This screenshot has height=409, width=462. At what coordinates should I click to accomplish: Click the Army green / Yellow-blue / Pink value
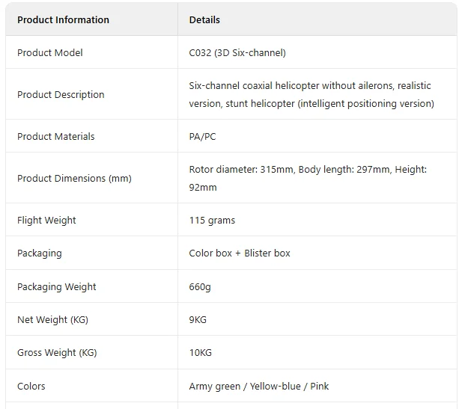(259, 387)
